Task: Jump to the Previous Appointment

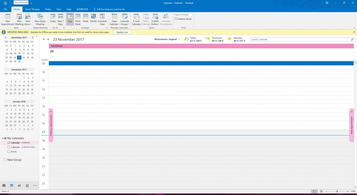Action: click(51, 125)
